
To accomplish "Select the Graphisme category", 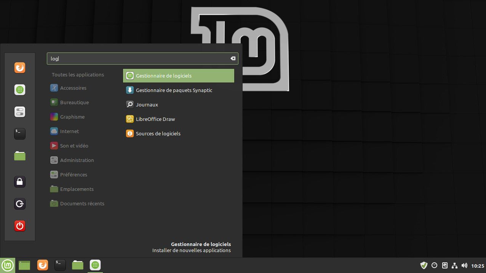I will pyautogui.click(x=72, y=117).
